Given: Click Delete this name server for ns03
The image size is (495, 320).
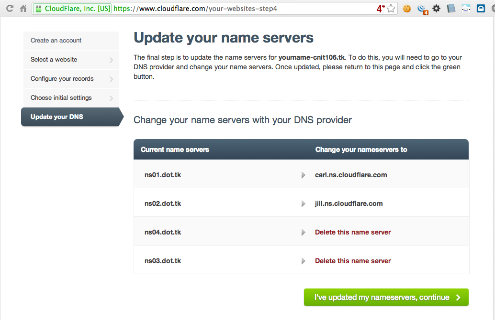Looking at the screenshot, I should tap(353, 261).
